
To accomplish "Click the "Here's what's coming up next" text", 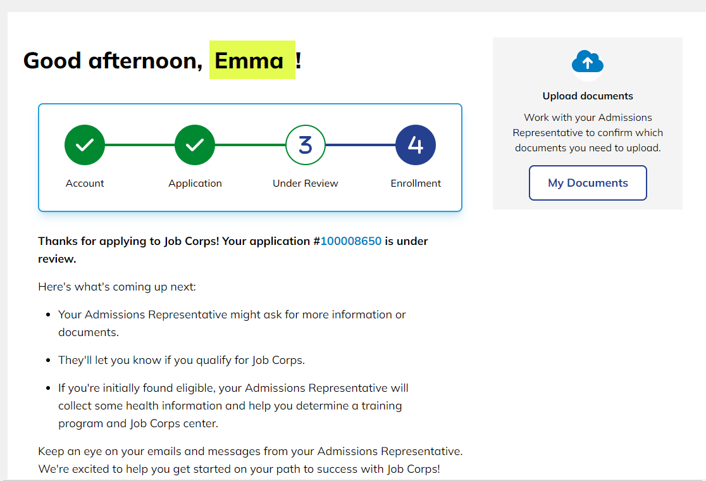I will (117, 287).
